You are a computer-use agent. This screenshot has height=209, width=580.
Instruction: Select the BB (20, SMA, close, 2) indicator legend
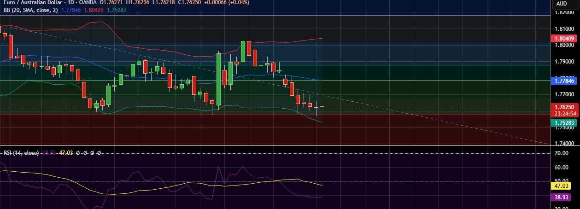pos(30,10)
